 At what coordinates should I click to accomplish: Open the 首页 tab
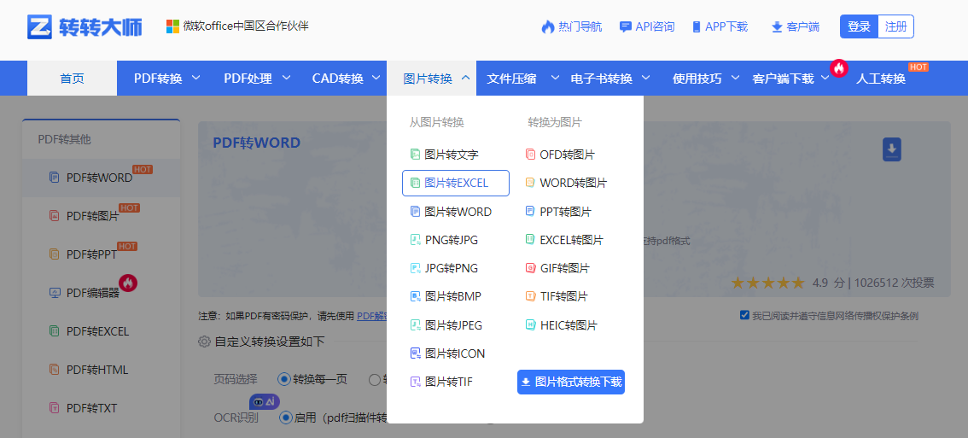(x=73, y=79)
